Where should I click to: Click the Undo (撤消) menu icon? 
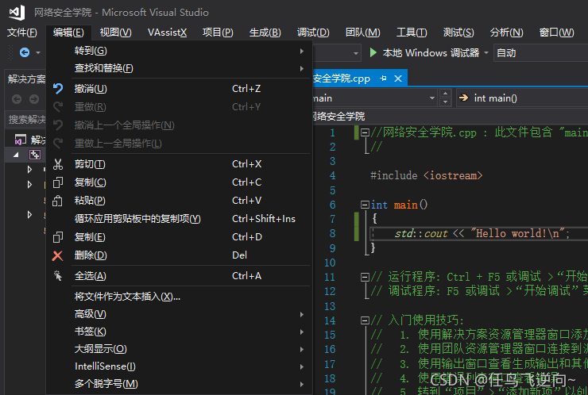(58, 89)
